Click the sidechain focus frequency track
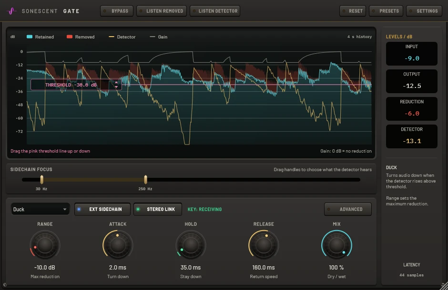 pyautogui.click(x=191, y=180)
